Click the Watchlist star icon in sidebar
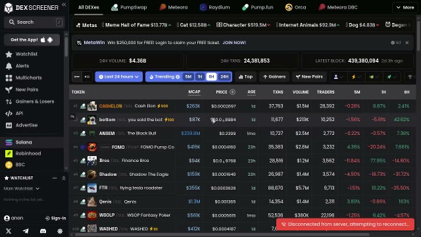The image size is (421, 237). point(9,54)
